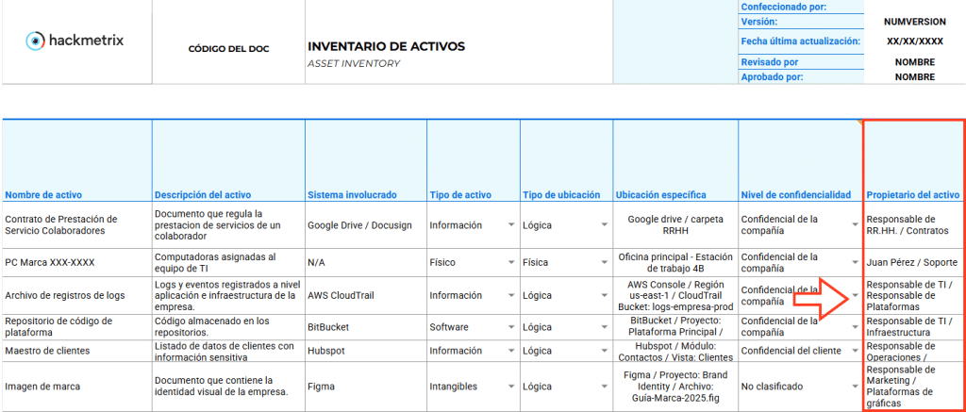Click the 'CÓDIGO DEL DOC' cell

(228, 48)
